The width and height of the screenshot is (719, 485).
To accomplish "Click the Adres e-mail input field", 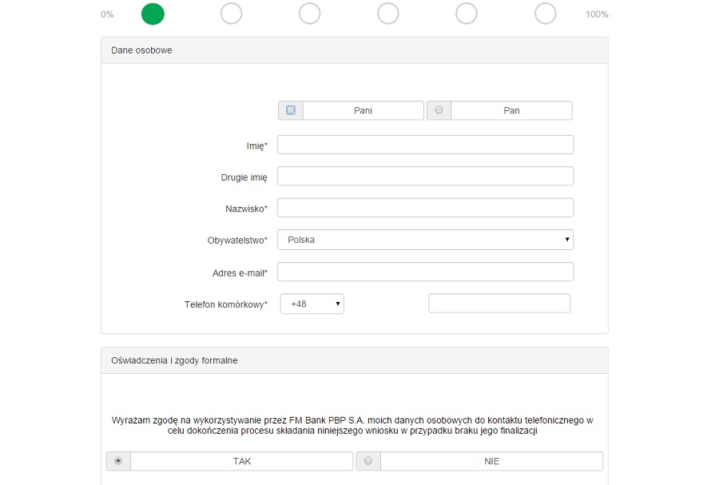I will 425,272.
